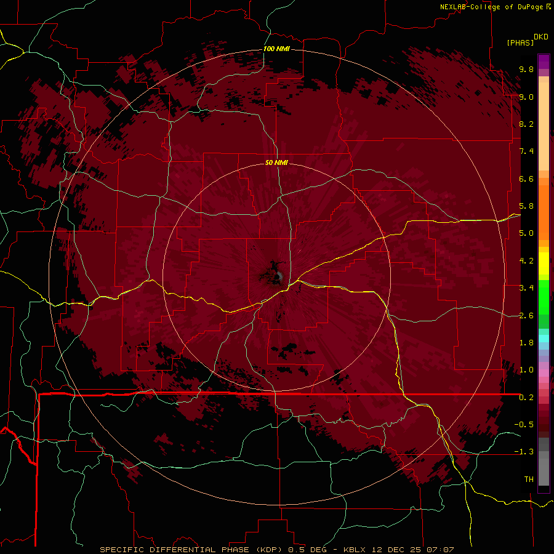The height and width of the screenshot is (554, 554).
Task: Click the 9.8 color scale value
Action: [x=526, y=69]
